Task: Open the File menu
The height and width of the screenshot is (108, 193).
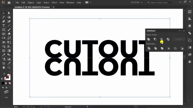Action: (17, 3)
